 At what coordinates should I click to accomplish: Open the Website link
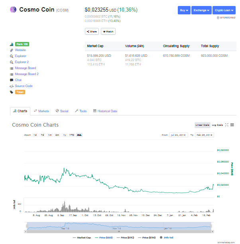(20, 50)
